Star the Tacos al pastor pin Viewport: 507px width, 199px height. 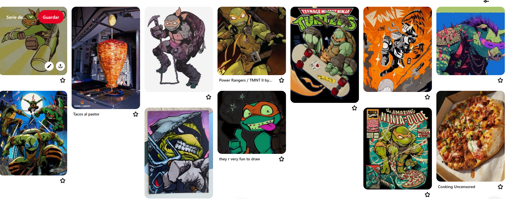[136, 114]
